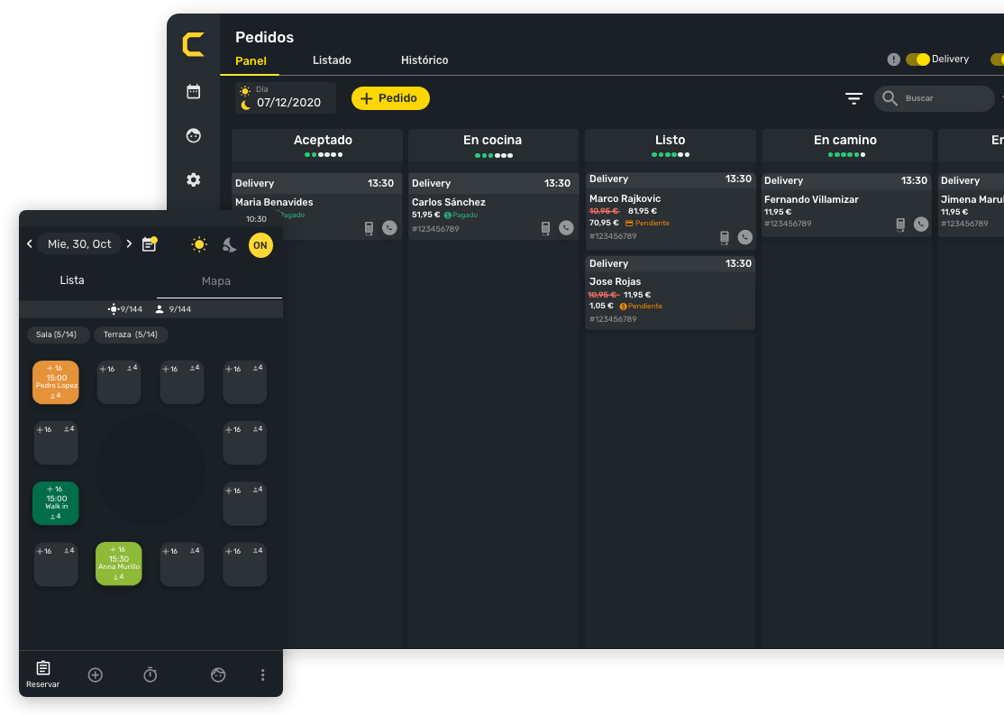Click the timer icon in the reservations toolbar
The height and width of the screenshot is (715, 1004).
151,674
